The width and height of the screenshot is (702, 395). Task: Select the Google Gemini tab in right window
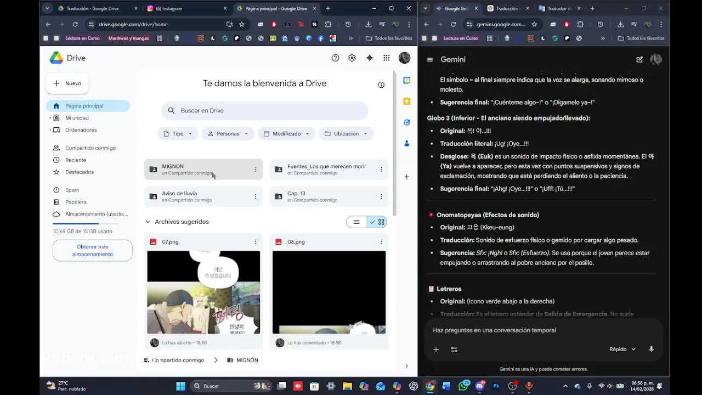click(x=456, y=8)
